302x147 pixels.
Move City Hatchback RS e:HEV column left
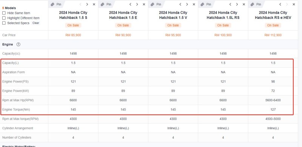tap(280, 4)
